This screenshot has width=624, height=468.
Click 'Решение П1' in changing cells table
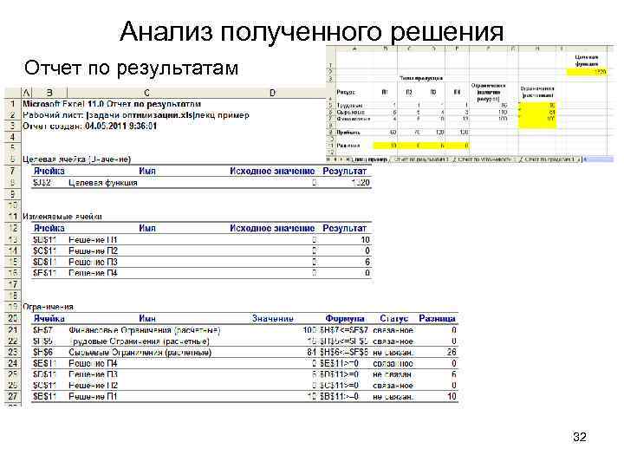coord(93,240)
